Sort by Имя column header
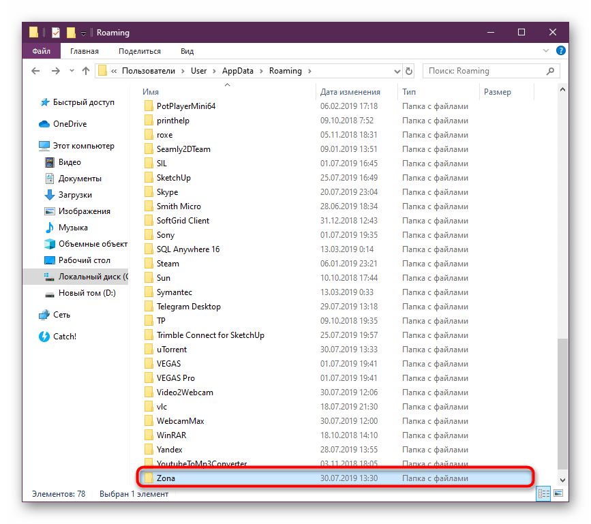Image resolution: width=591 pixels, height=524 pixels. coord(151,92)
